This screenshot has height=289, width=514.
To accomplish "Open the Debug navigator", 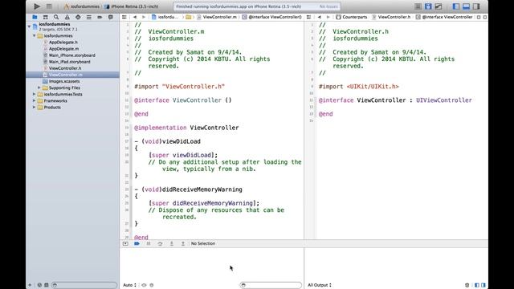I will tap(89, 17).
